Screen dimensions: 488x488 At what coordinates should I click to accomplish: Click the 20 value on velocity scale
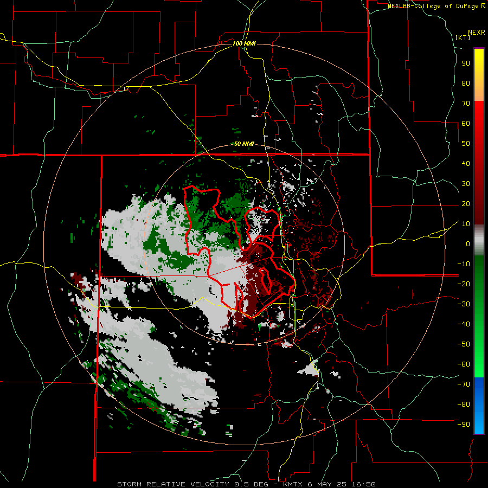(x=466, y=204)
